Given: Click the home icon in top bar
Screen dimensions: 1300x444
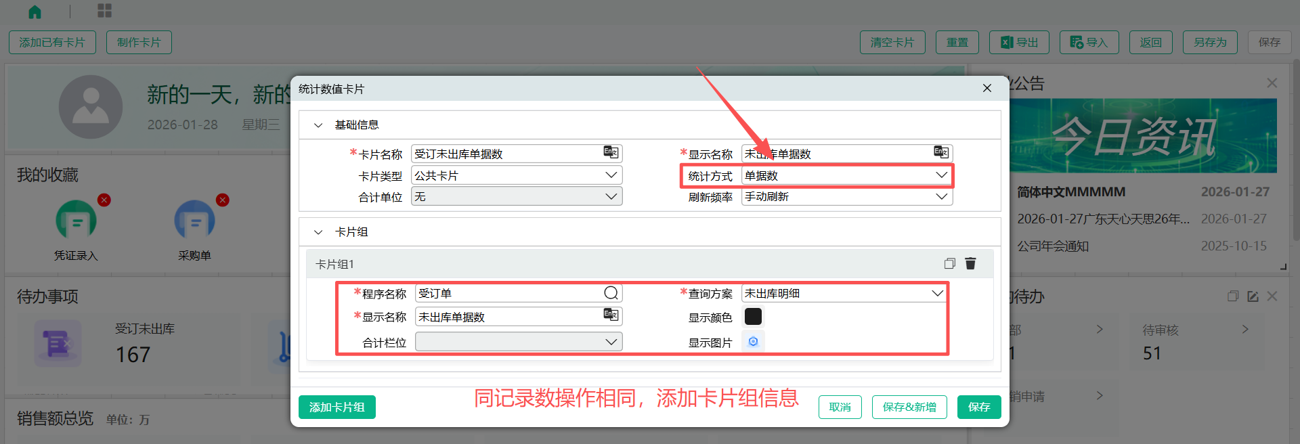Looking at the screenshot, I should [35, 12].
